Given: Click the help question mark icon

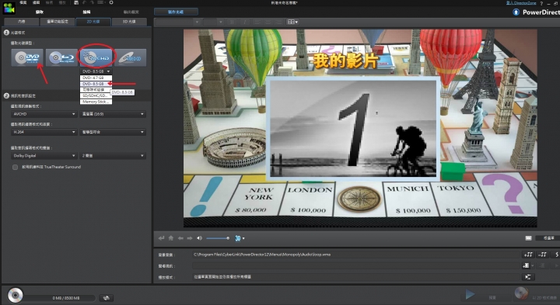Looking at the screenshot, I should (542, 3).
